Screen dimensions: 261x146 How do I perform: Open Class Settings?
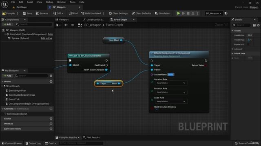(118, 13)
